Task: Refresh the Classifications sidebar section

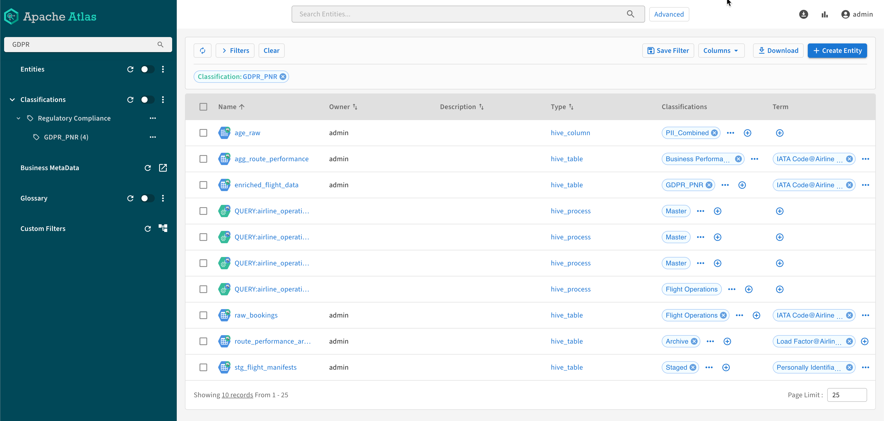Action: click(130, 100)
